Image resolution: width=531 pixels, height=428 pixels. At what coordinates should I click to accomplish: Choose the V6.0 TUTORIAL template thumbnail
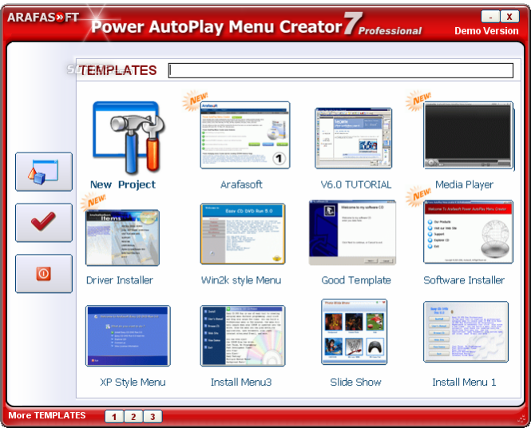(x=353, y=138)
